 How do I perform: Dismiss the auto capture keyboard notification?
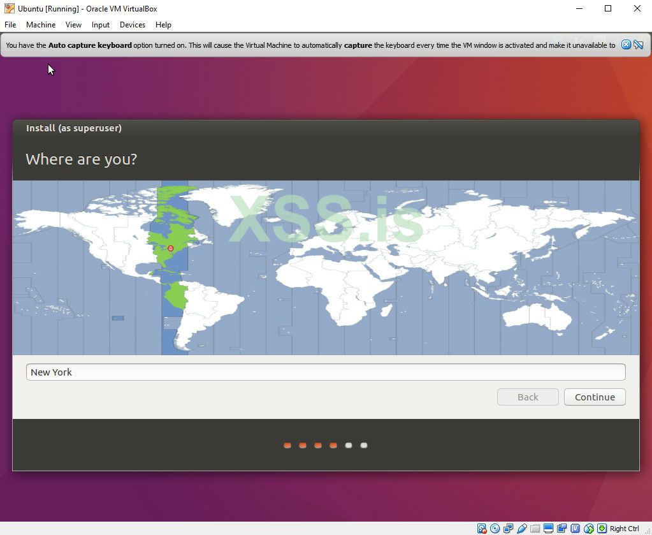[x=626, y=45]
